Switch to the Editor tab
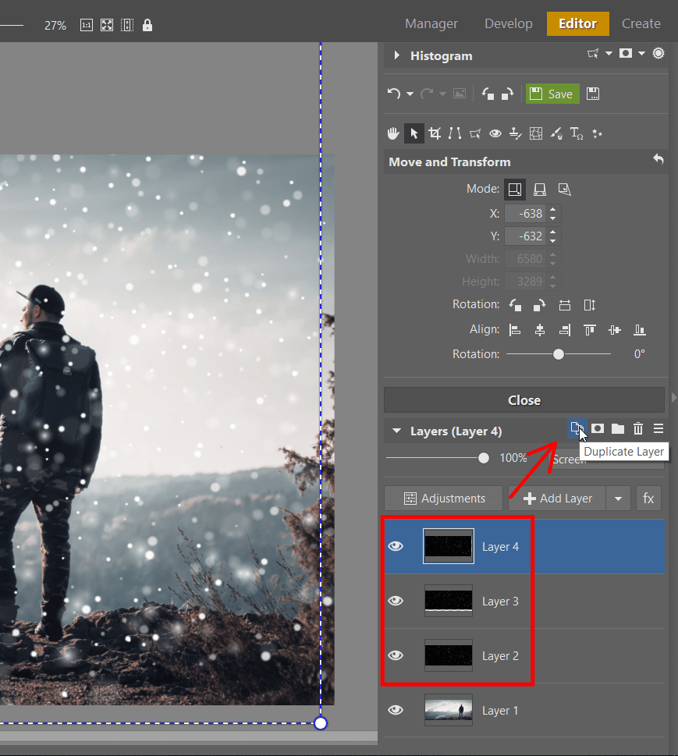678x756 pixels. (x=577, y=23)
